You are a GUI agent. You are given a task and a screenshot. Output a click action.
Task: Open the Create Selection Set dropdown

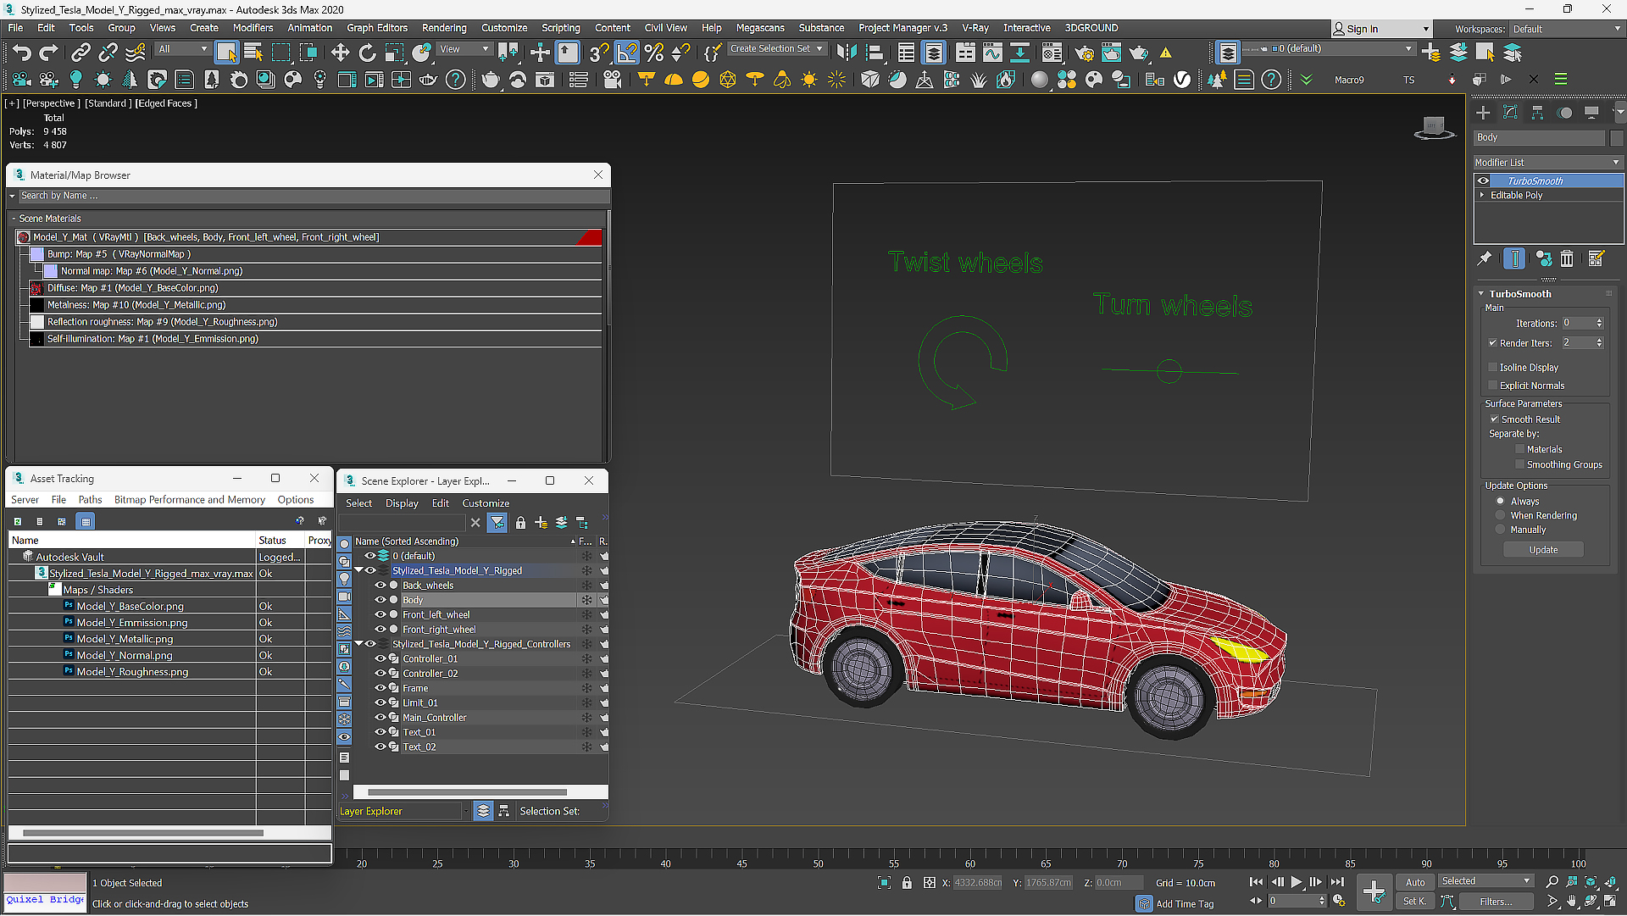(777, 49)
